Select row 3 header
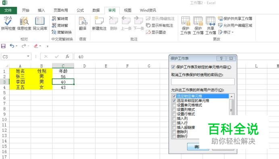The image size is (279, 159). 4,82
